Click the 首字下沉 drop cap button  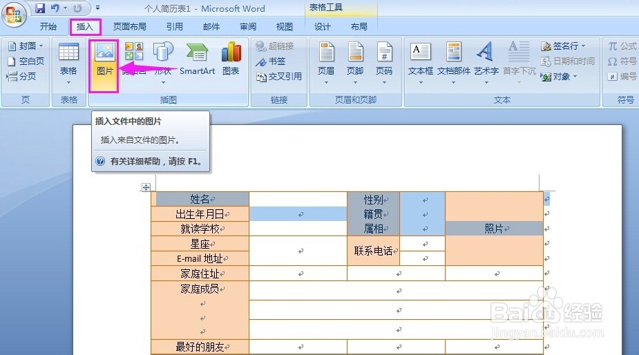click(x=519, y=64)
